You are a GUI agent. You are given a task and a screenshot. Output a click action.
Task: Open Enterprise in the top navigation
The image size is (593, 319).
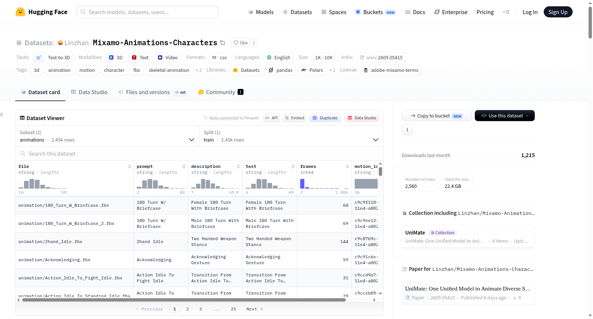click(451, 12)
